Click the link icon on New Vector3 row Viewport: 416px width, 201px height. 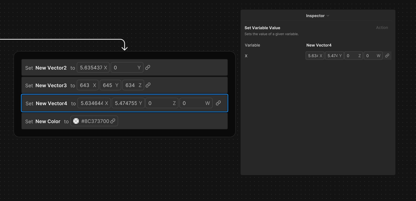pos(148,85)
